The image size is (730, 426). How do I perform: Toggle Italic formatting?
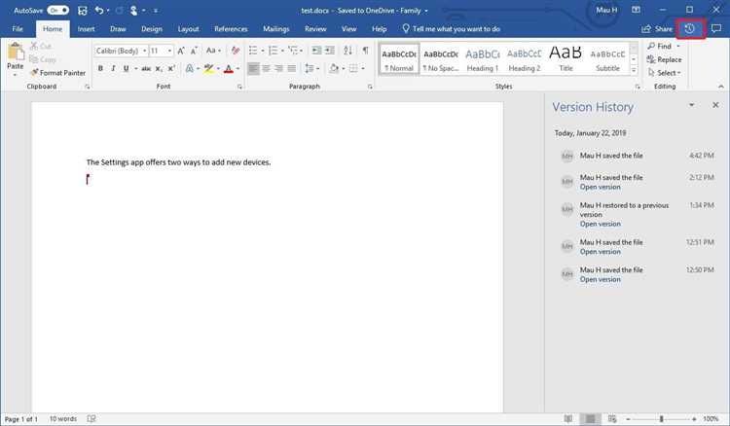113,68
